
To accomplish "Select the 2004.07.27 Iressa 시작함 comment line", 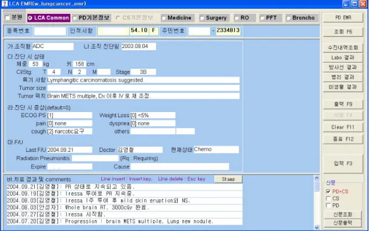I will tap(124, 214).
